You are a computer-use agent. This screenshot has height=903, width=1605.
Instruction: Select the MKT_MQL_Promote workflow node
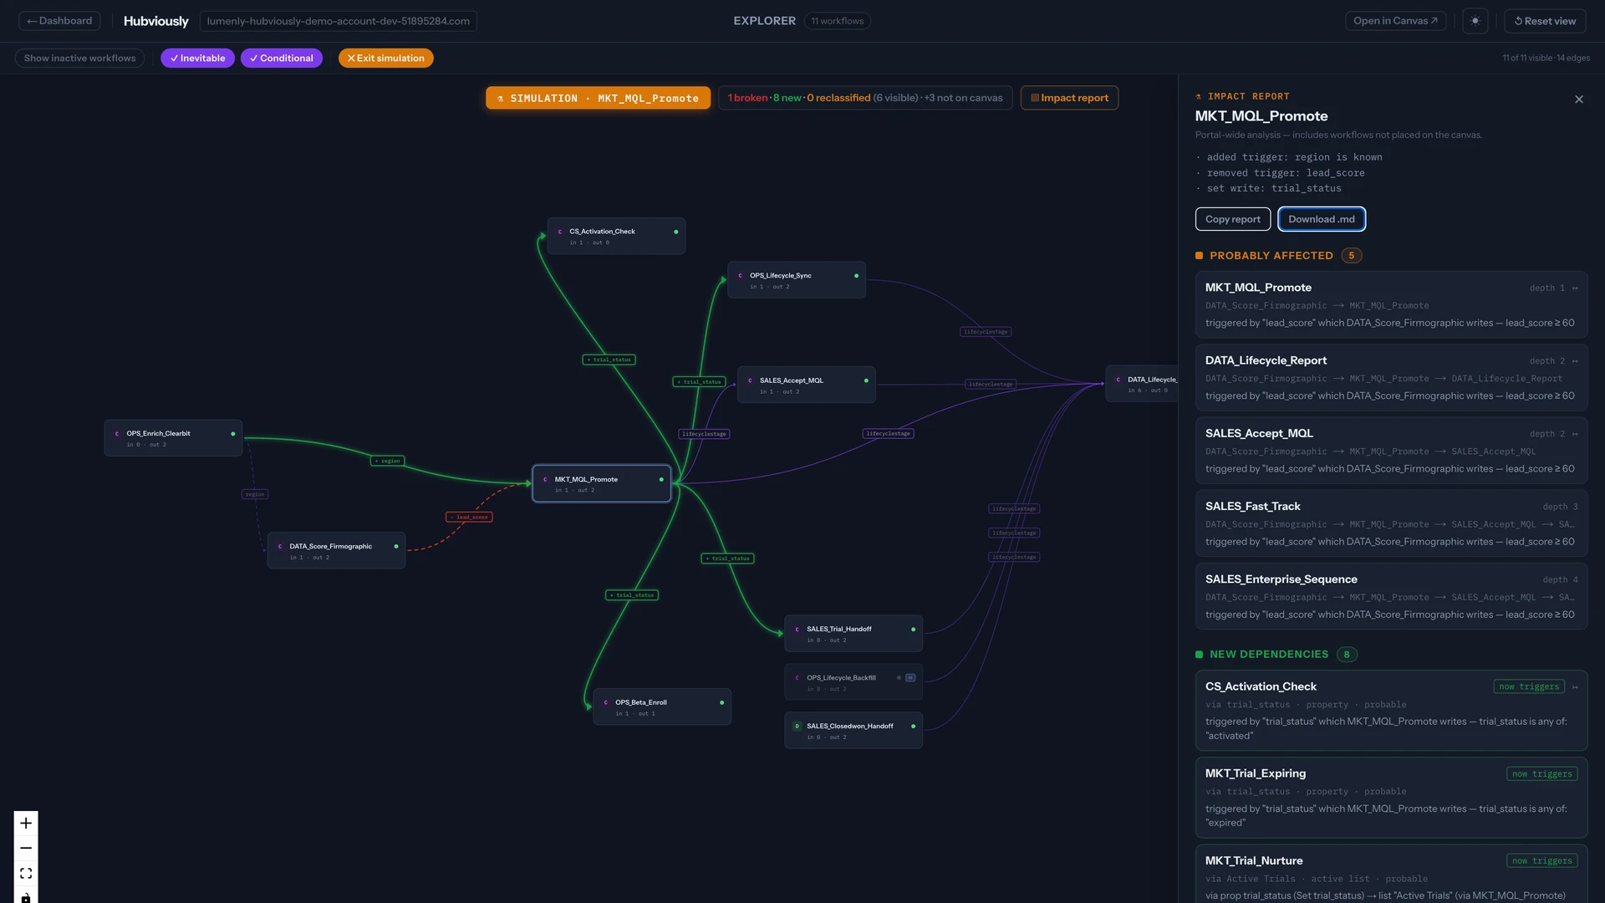[602, 484]
